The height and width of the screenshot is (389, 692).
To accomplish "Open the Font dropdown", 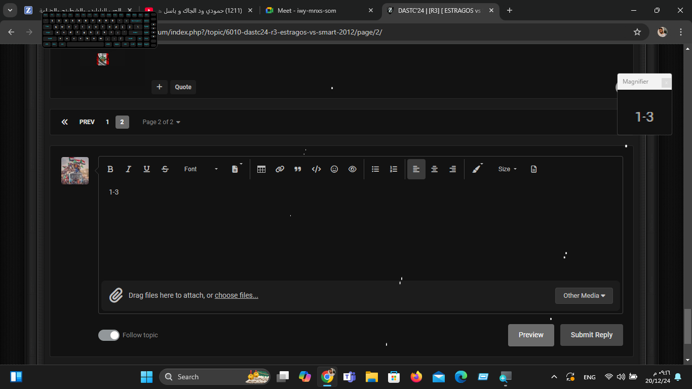I will point(201,169).
